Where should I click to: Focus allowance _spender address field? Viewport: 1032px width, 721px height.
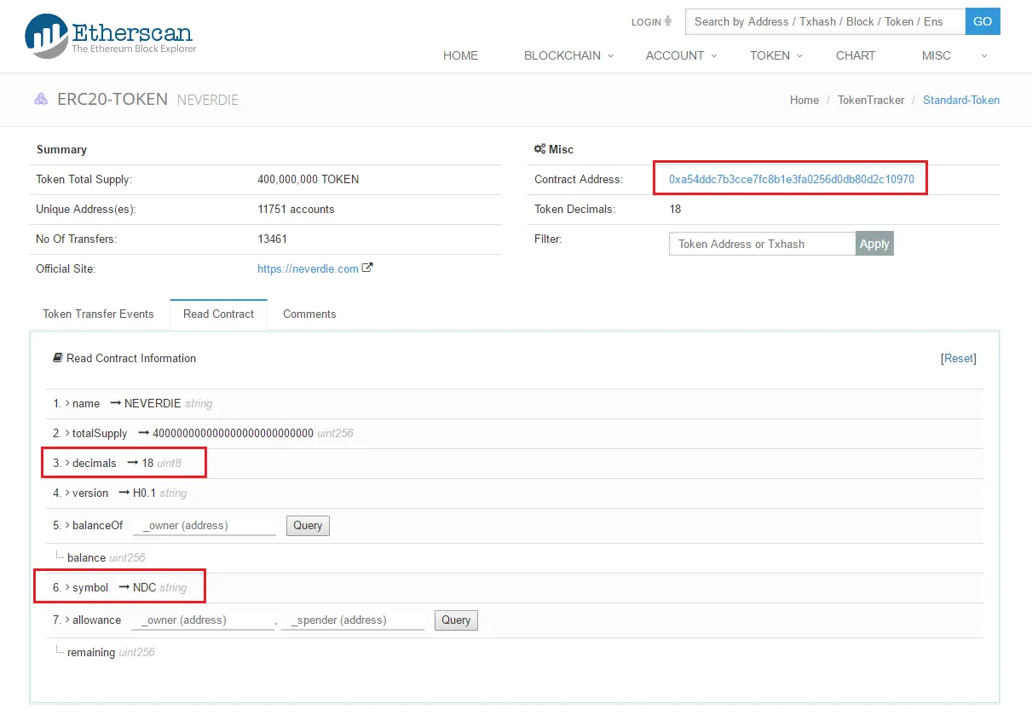[353, 620]
